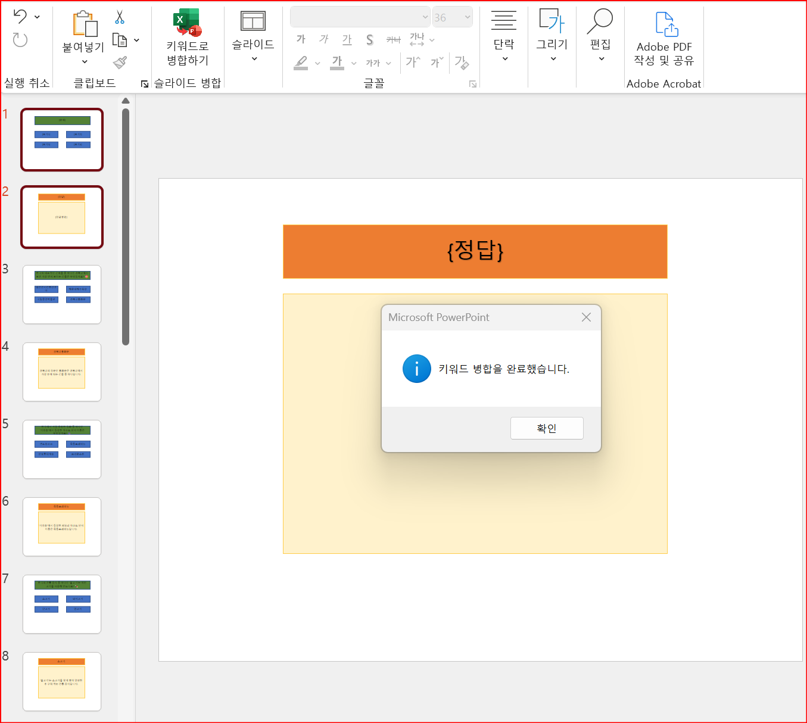Open the 글꼴 font dialog launcher

[473, 84]
